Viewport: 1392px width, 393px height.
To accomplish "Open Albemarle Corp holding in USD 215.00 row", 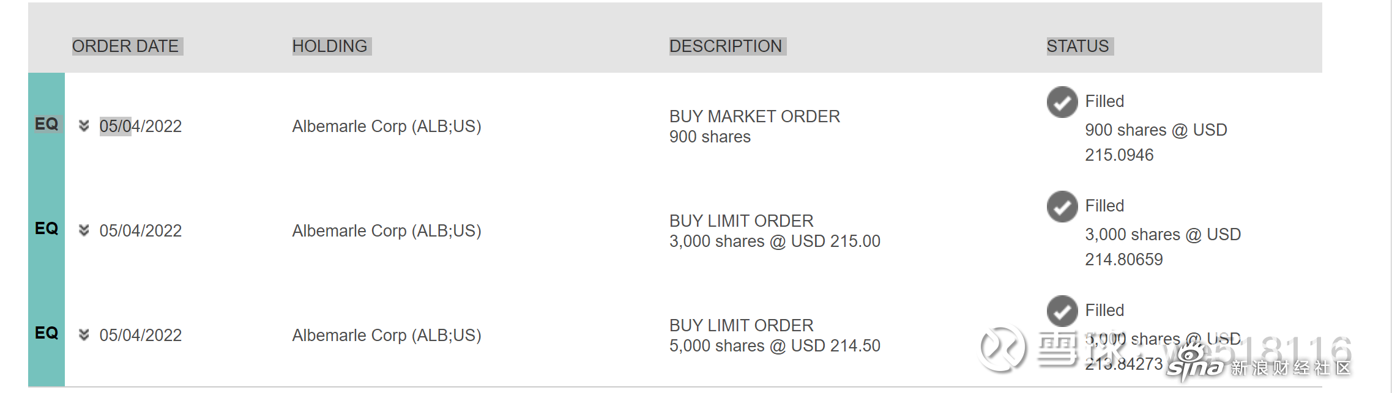I will click(x=387, y=231).
